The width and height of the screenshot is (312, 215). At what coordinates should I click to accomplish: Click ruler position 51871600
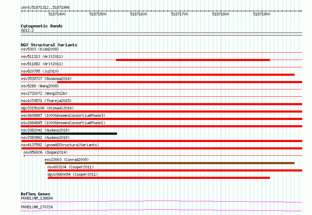[139, 14]
